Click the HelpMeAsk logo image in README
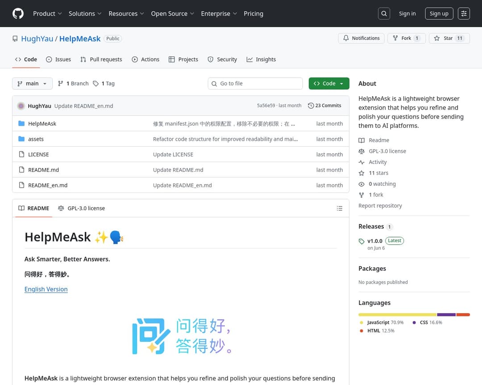 (181, 336)
